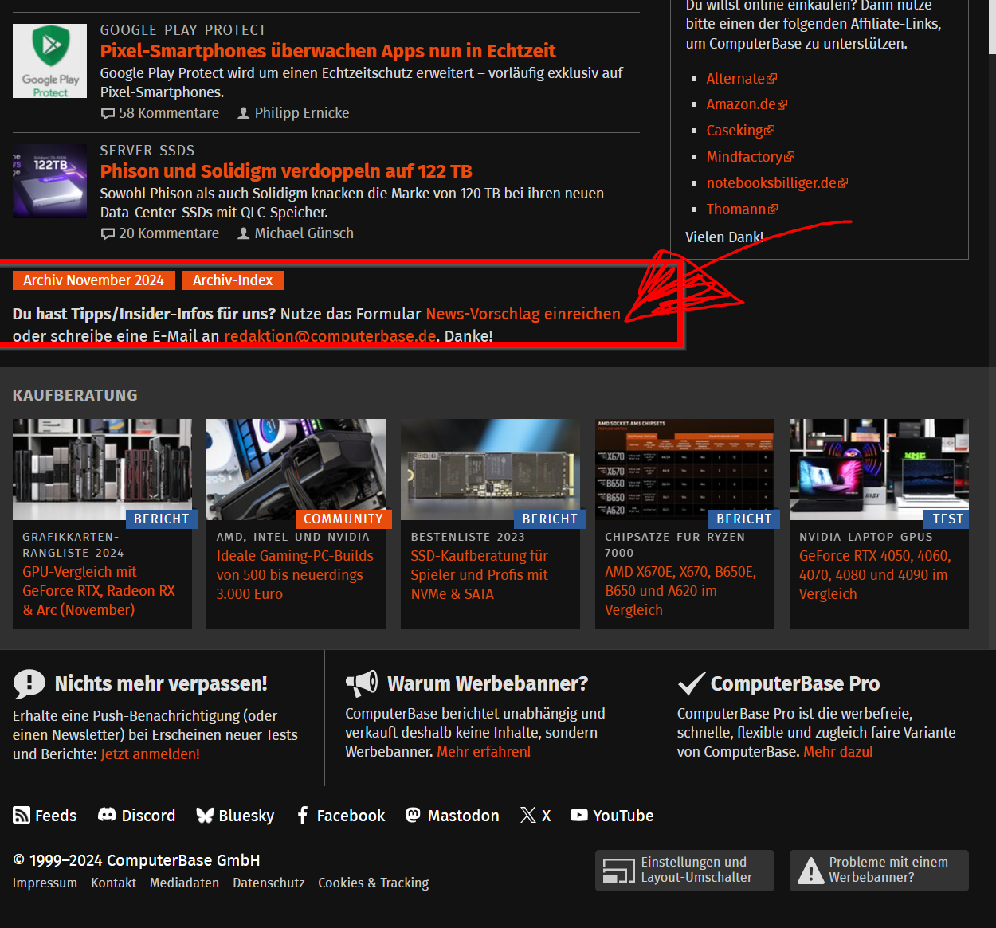This screenshot has height=928, width=996.
Task: Open the Gaming-PC-Builds community thumbnail
Action: pyautogui.click(x=296, y=469)
